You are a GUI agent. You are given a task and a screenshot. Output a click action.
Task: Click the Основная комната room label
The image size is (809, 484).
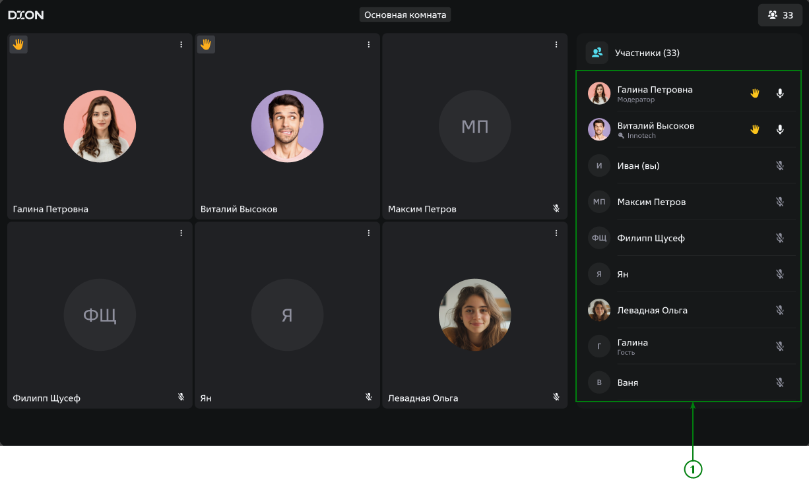coord(405,15)
